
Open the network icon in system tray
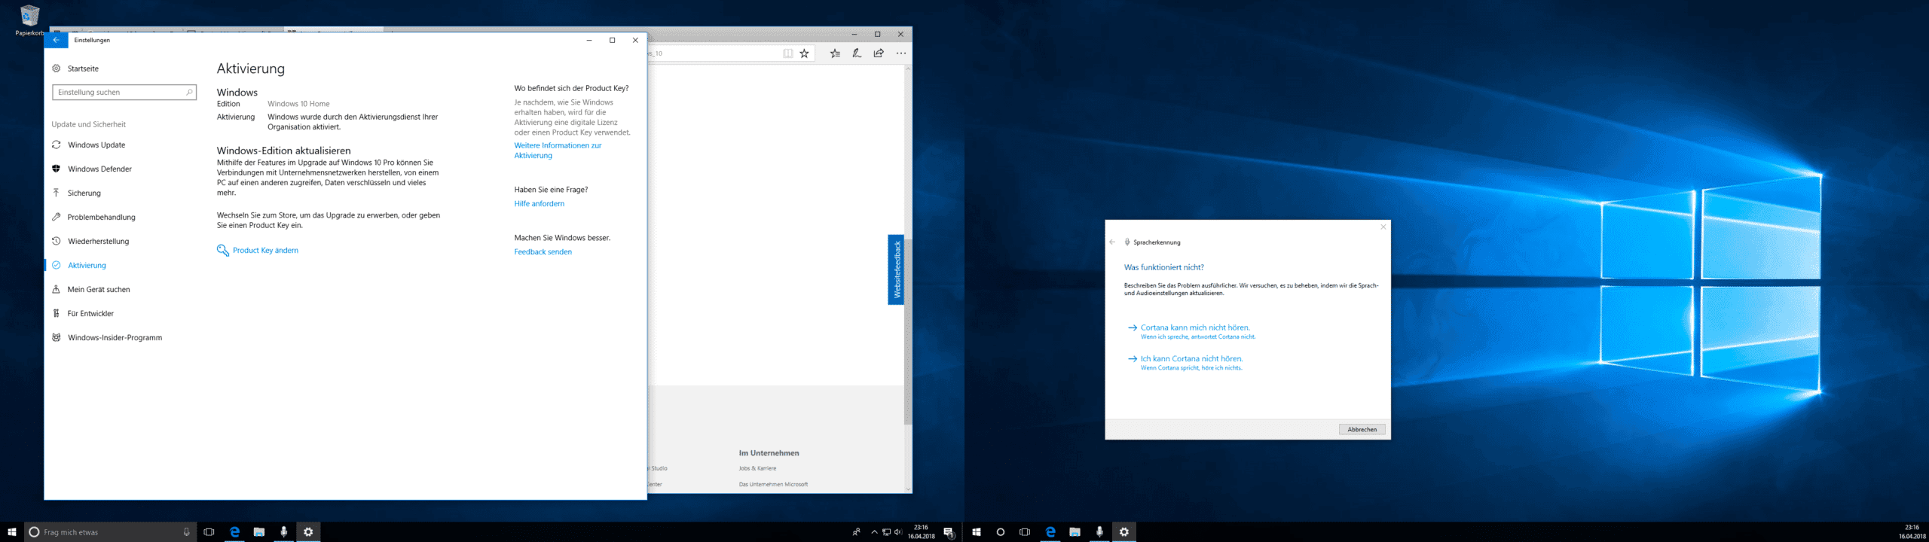tap(886, 532)
